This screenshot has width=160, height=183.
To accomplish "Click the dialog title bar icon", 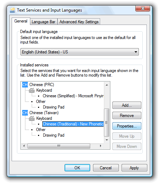I will [x=12, y=10].
